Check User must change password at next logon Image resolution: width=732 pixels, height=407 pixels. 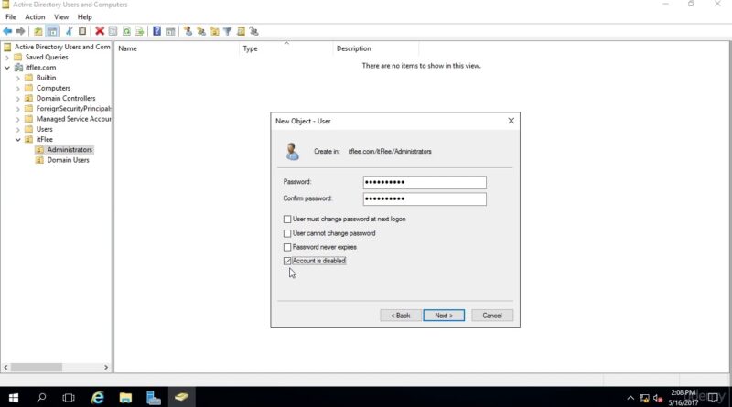287,219
